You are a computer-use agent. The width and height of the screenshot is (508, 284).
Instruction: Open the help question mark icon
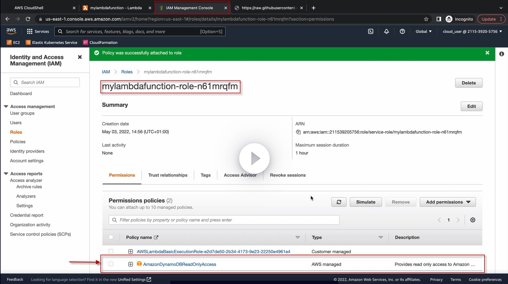[402, 31]
